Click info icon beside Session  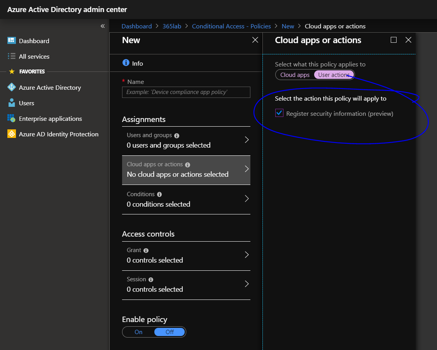(151, 280)
